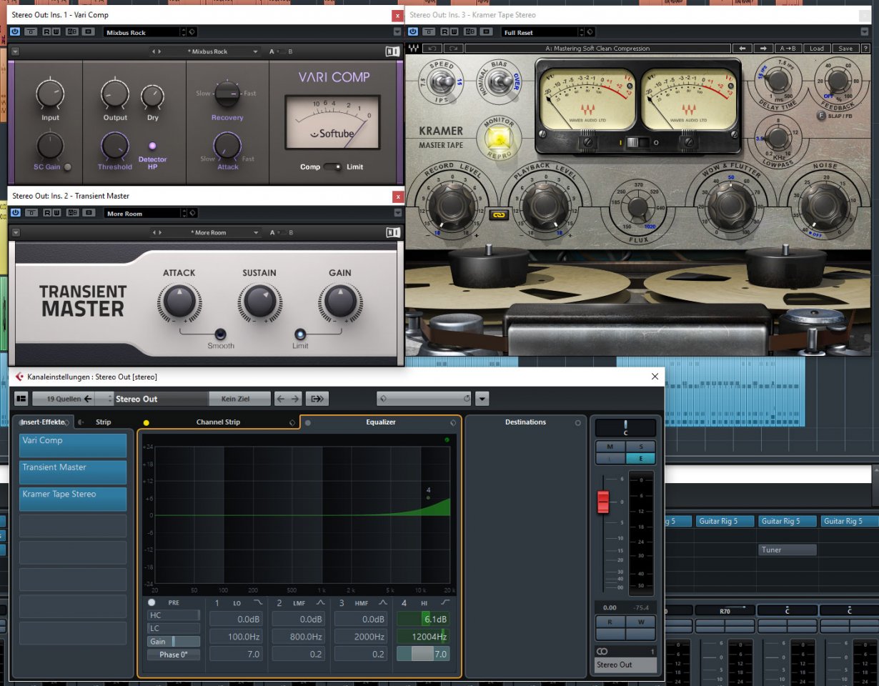Open Full Reset preset field in Kramer Tape
This screenshot has height=686, width=879.
point(542,32)
